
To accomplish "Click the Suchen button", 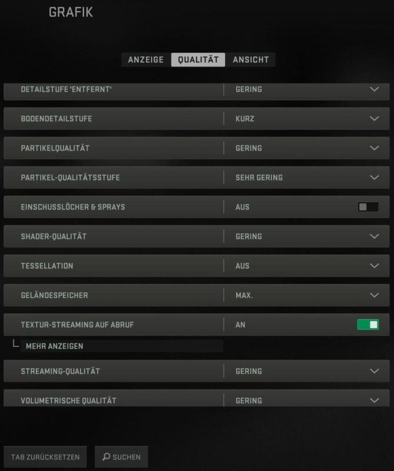I will (122, 457).
